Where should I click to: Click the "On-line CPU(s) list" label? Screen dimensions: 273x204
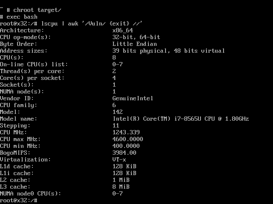tap(34, 64)
